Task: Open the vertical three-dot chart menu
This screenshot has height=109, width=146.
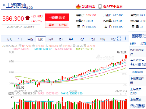Action: tap(125, 39)
